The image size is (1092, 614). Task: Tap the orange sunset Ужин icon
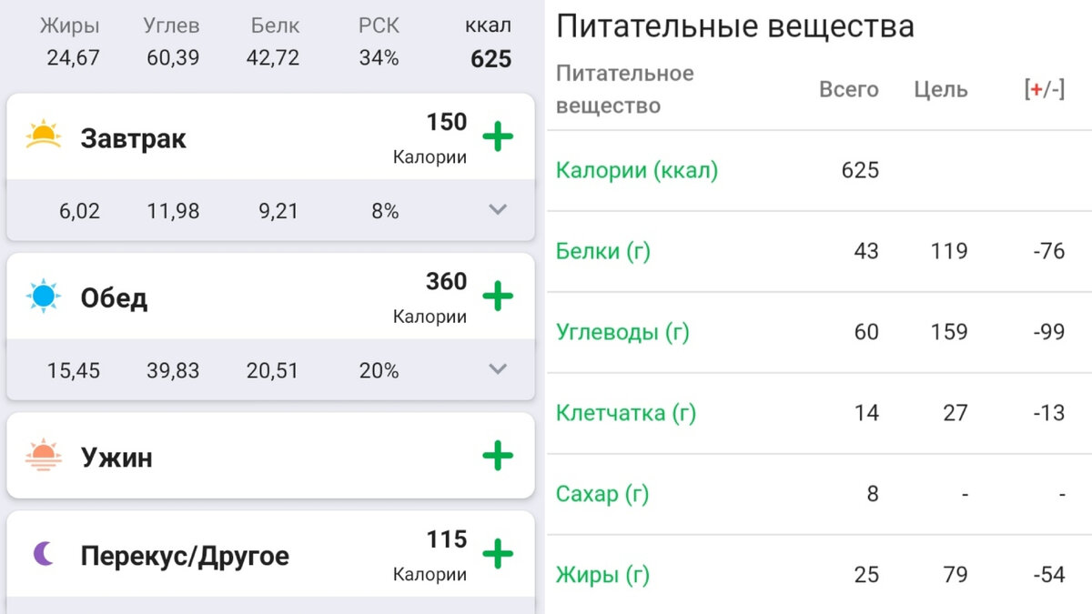point(43,455)
